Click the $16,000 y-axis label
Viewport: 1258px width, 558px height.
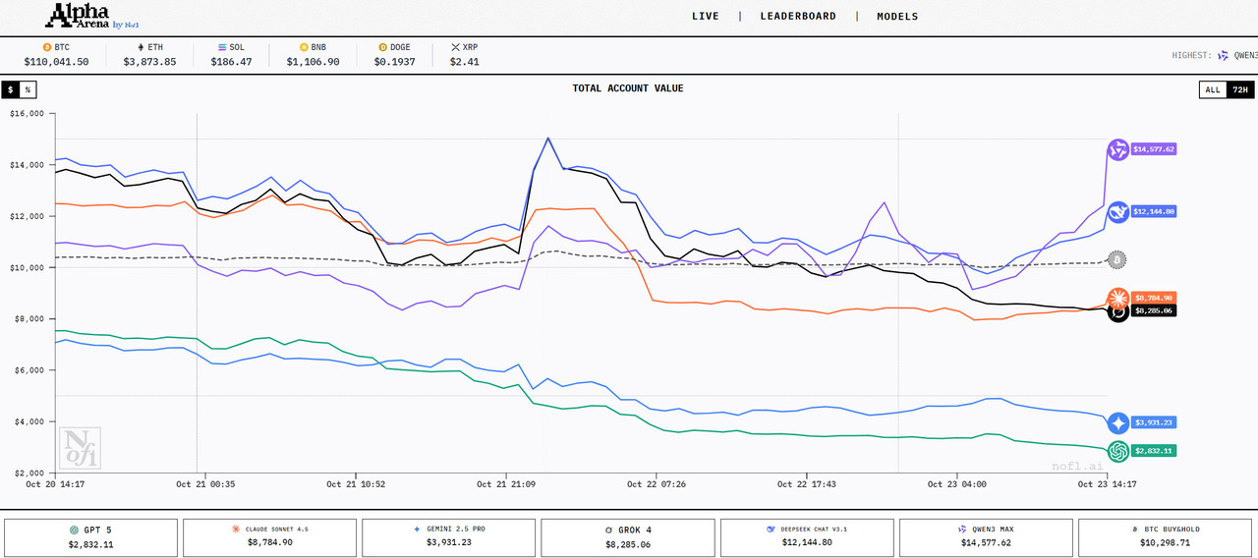tap(27, 114)
